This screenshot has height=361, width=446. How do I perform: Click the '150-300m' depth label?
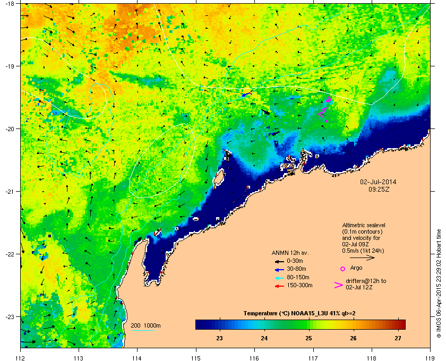(299, 285)
